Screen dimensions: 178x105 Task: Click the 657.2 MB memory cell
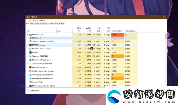[x=87, y=35]
